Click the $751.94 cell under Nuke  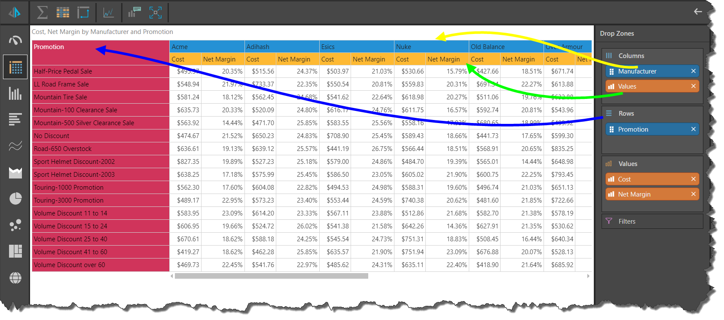410,252
